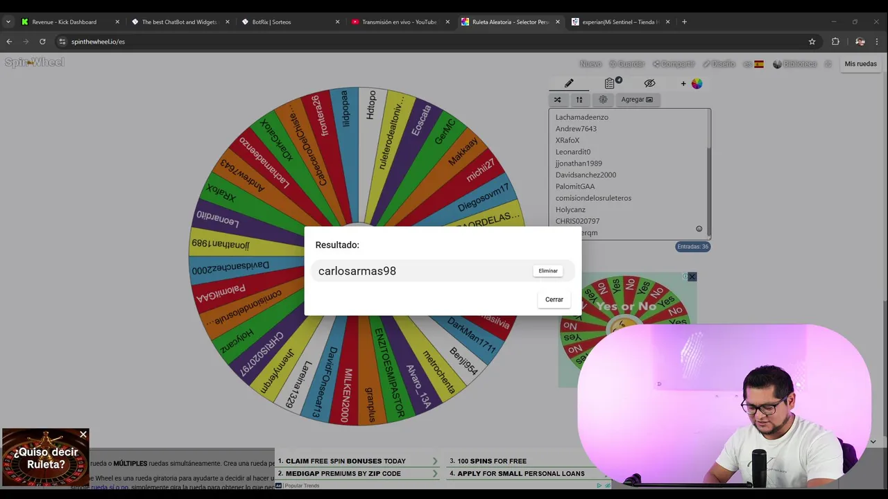Click the Entradas: 36 counter badge
This screenshot has height=499, width=888.
click(x=692, y=247)
